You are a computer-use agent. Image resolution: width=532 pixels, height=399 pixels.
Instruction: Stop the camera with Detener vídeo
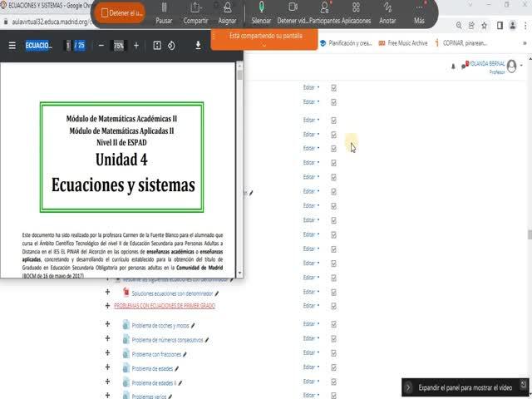tap(293, 13)
